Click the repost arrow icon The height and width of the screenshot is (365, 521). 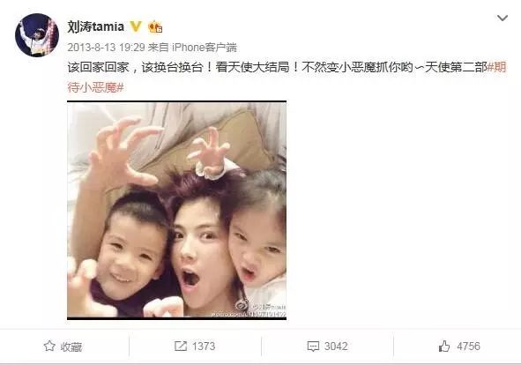(x=181, y=346)
